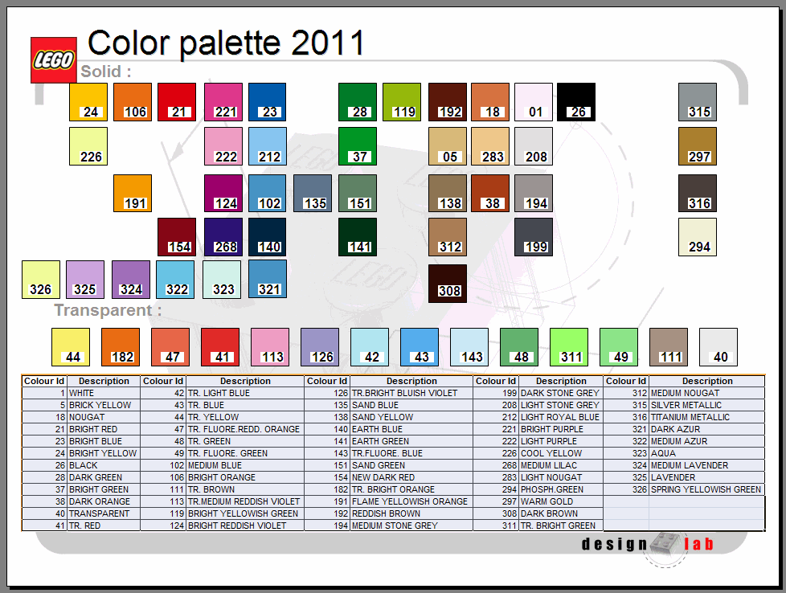This screenshot has width=786, height=593.
Task: Select the medium lilac swatch 268
Action: coord(223,236)
